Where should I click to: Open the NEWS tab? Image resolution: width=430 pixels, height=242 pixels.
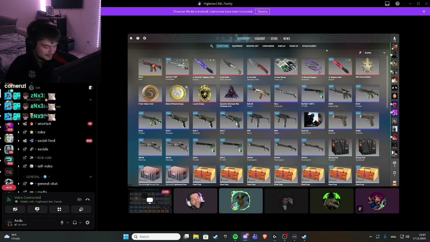(287, 39)
